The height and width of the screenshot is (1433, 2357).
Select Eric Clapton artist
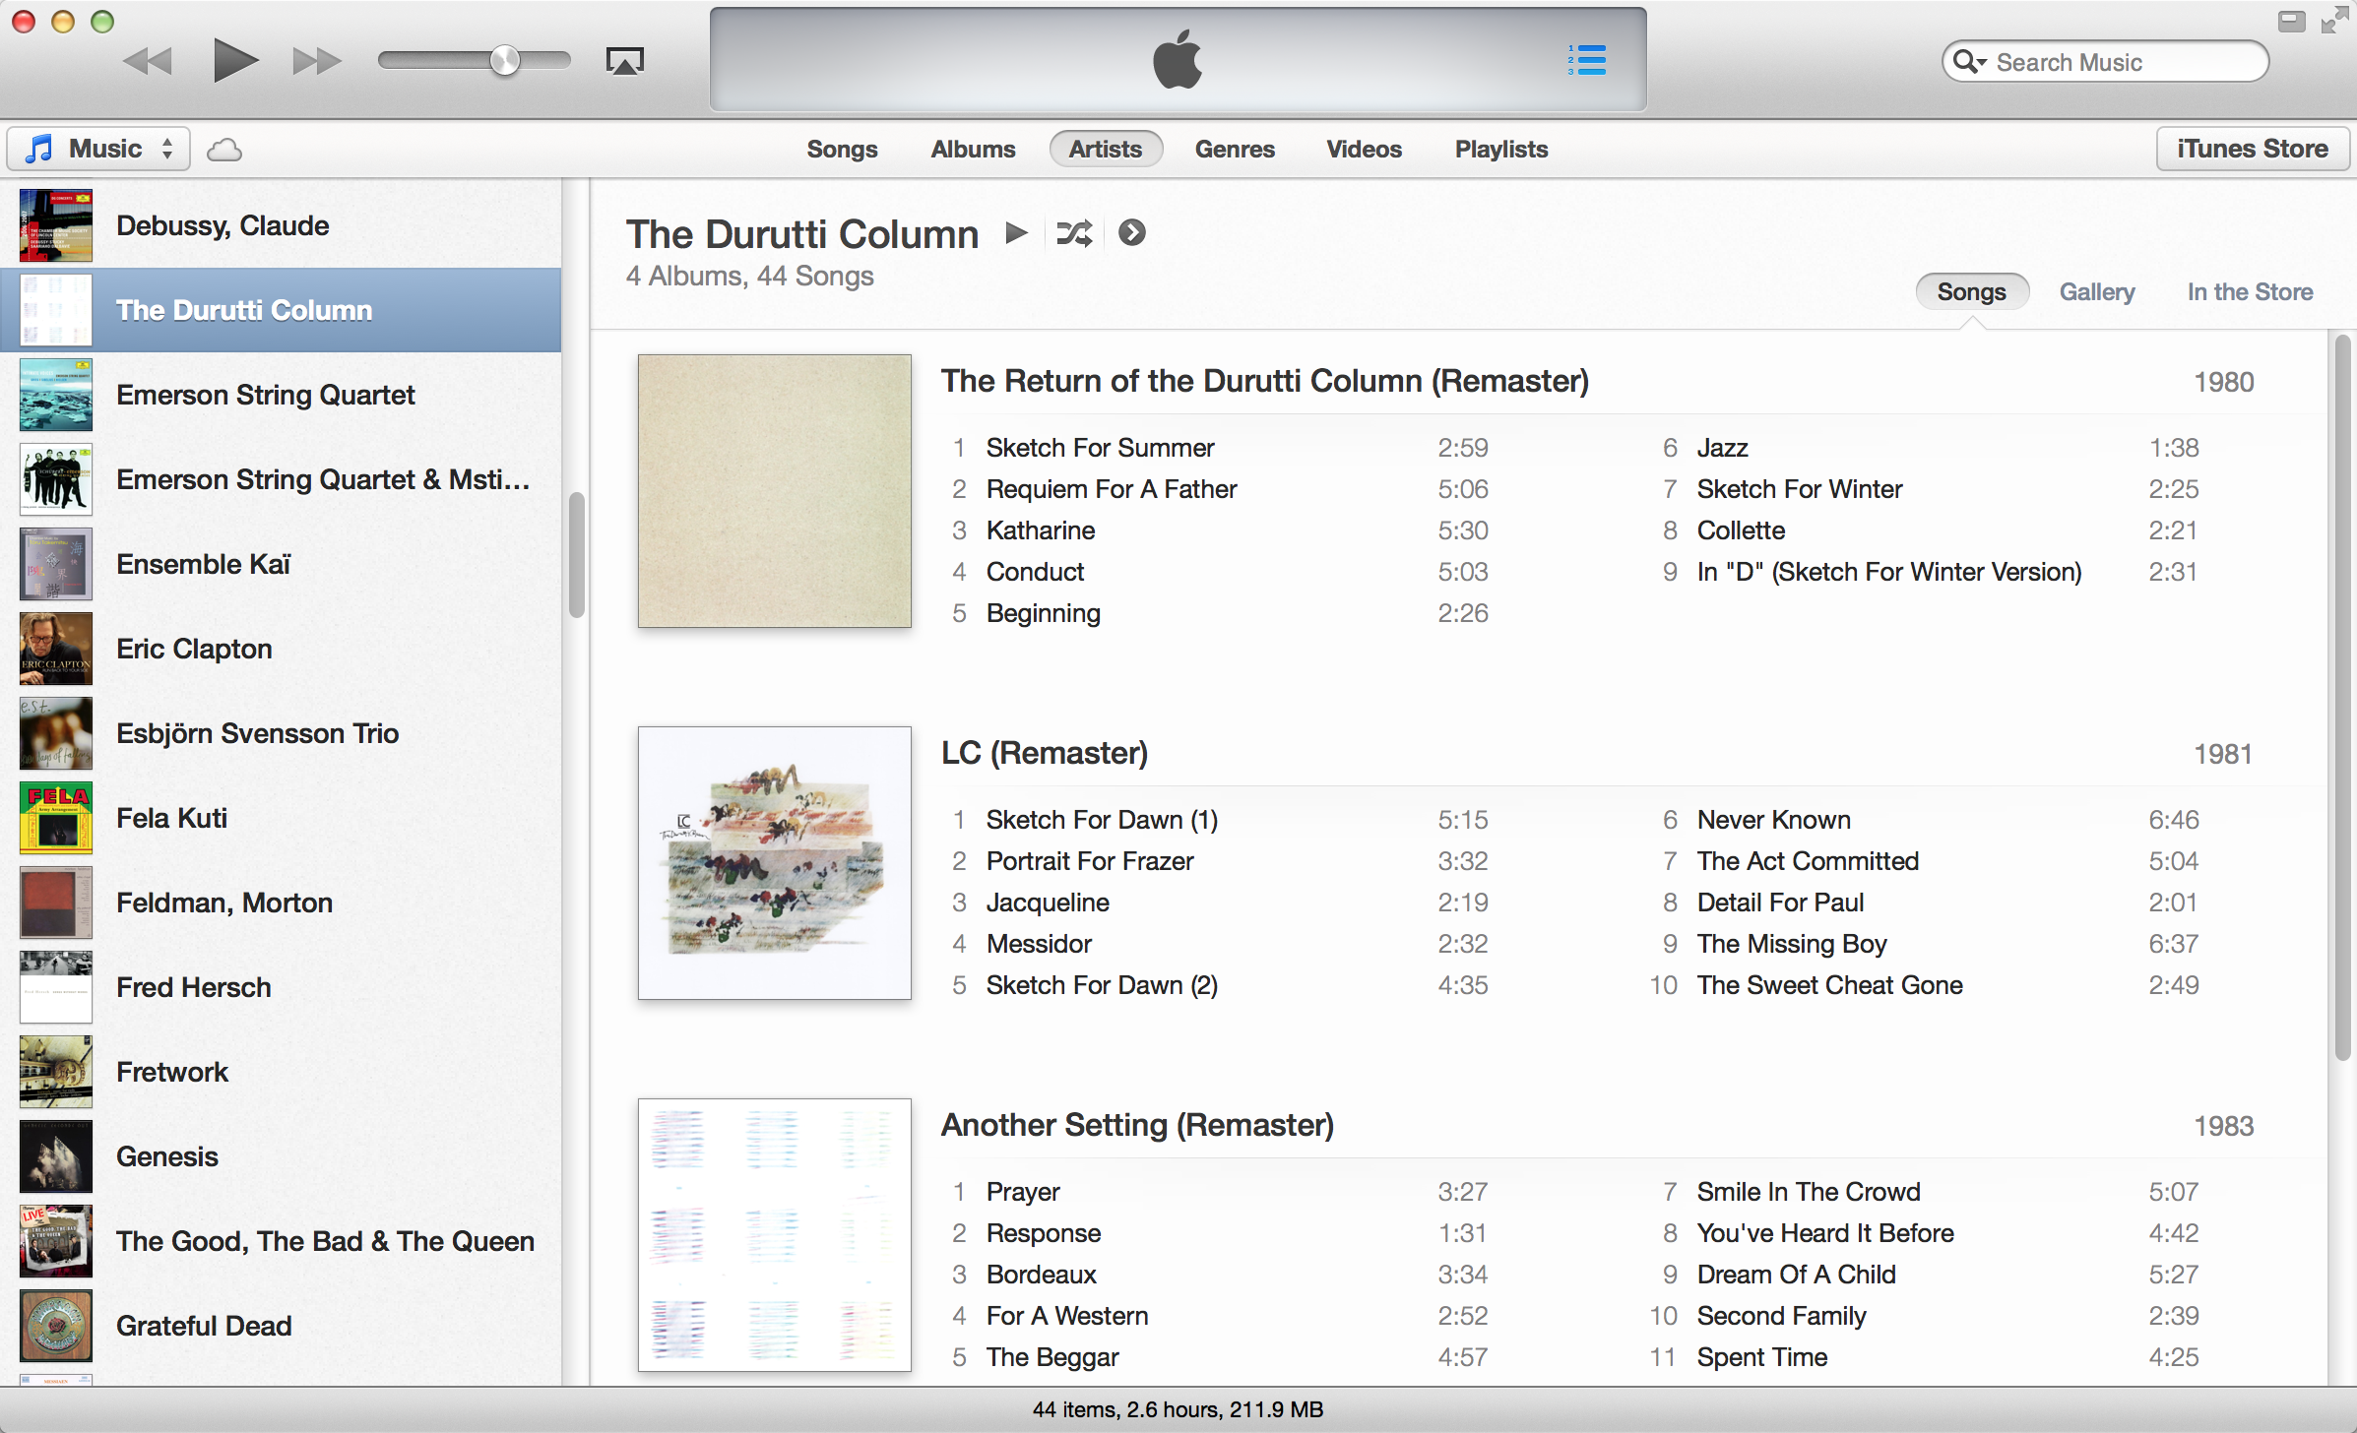pos(281,649)
